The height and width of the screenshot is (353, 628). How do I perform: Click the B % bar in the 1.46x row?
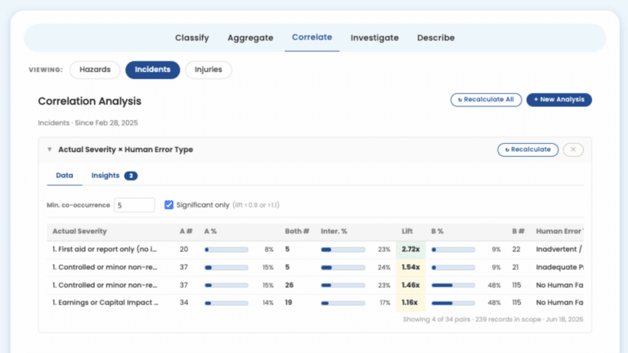[x=453, y=285]
